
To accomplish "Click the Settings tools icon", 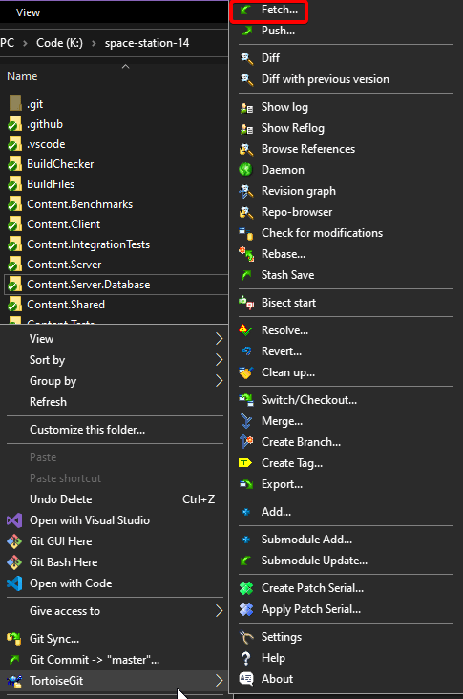I will pyautogui.click(x=246, y=638).
